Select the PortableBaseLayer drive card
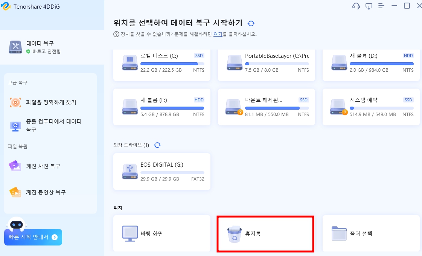This screenshot has height=256, width=422. click(267, 65)
